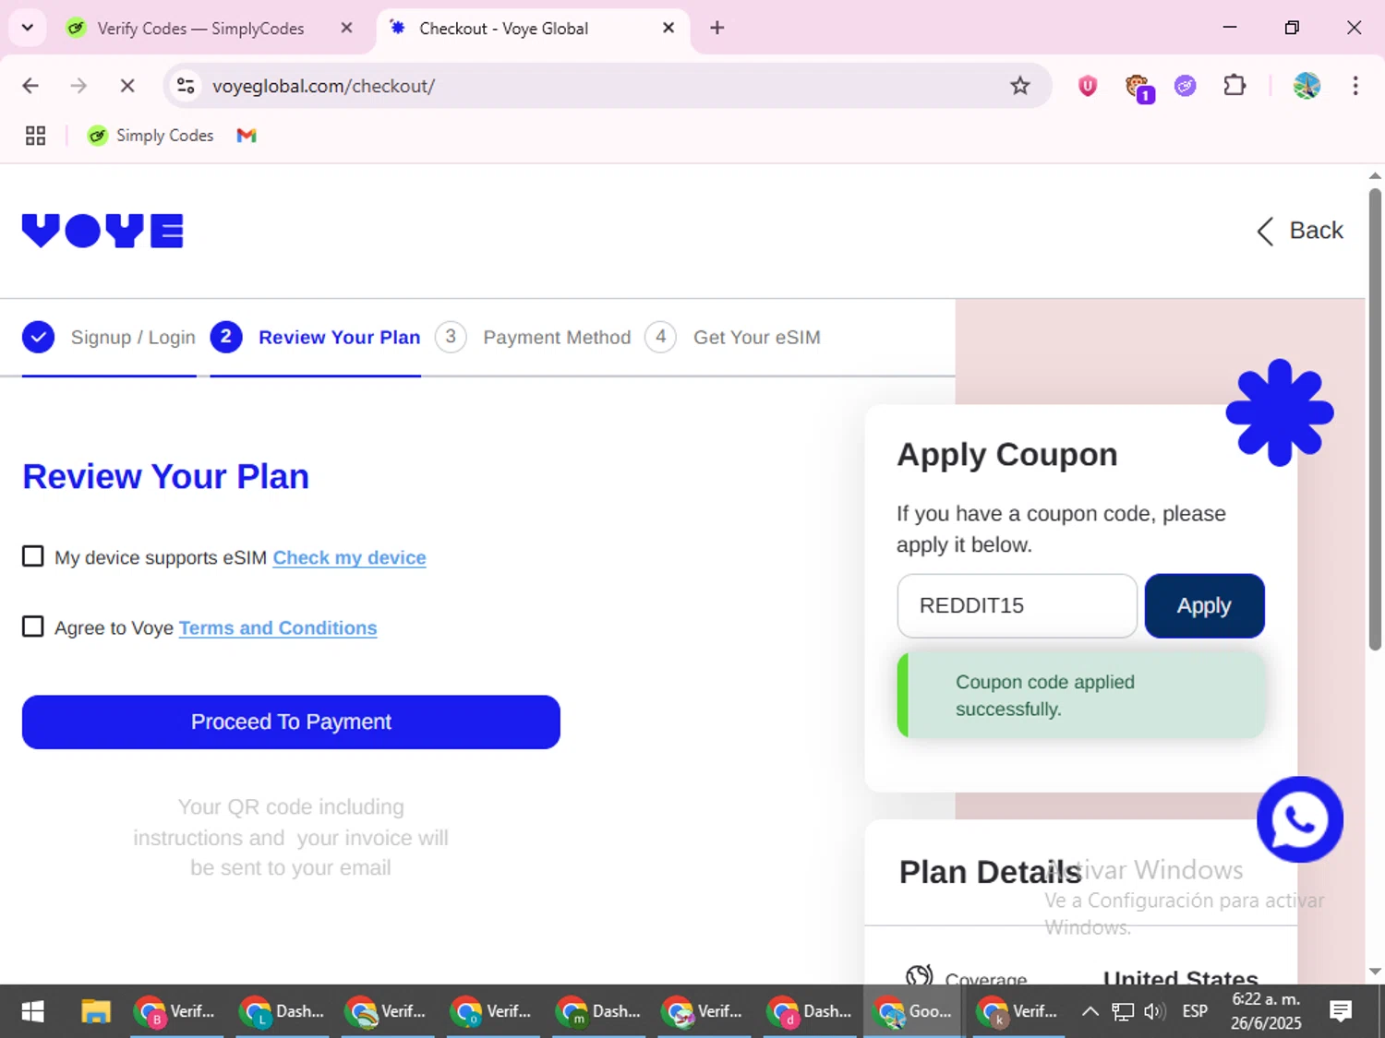Open File Explorer from the taskbar

(95, 1011)
